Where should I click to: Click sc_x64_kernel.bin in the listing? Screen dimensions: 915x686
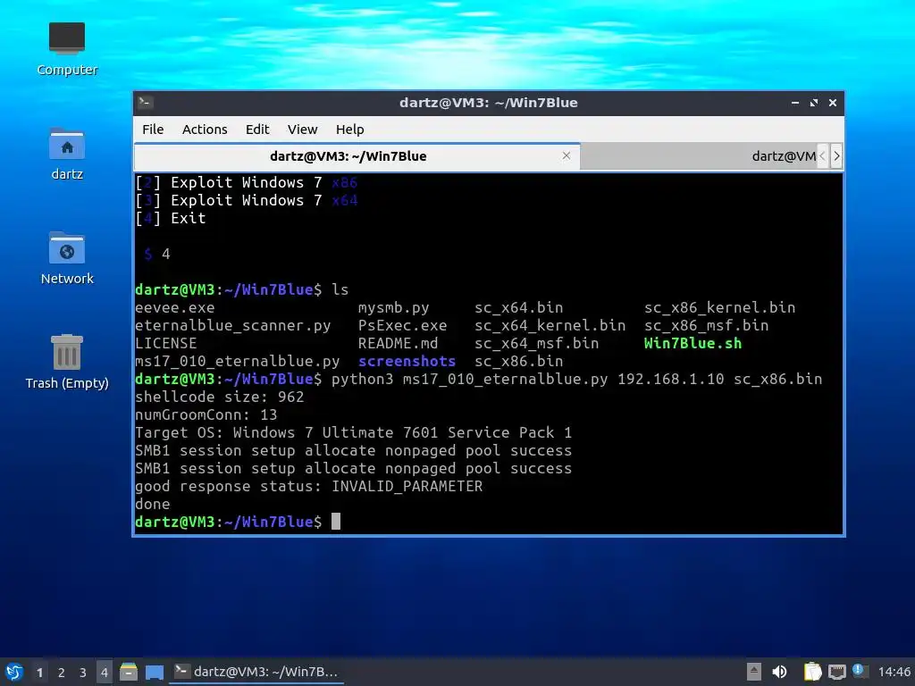point(550,325)
